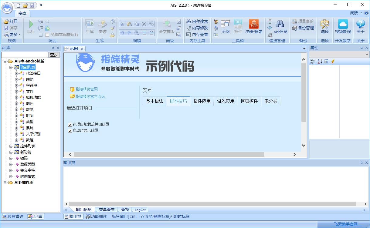The width and height of the screenshot is (370, 228).
Task: Click the 全文排版 format icon
Action: tap(167, 24)
